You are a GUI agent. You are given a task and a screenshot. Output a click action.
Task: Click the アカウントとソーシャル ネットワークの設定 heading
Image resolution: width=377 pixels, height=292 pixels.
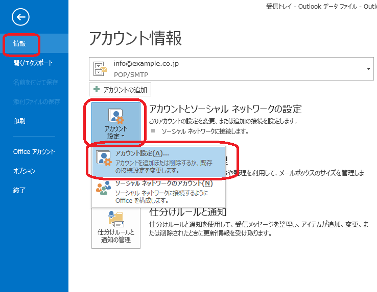click(x=225, y=109)
